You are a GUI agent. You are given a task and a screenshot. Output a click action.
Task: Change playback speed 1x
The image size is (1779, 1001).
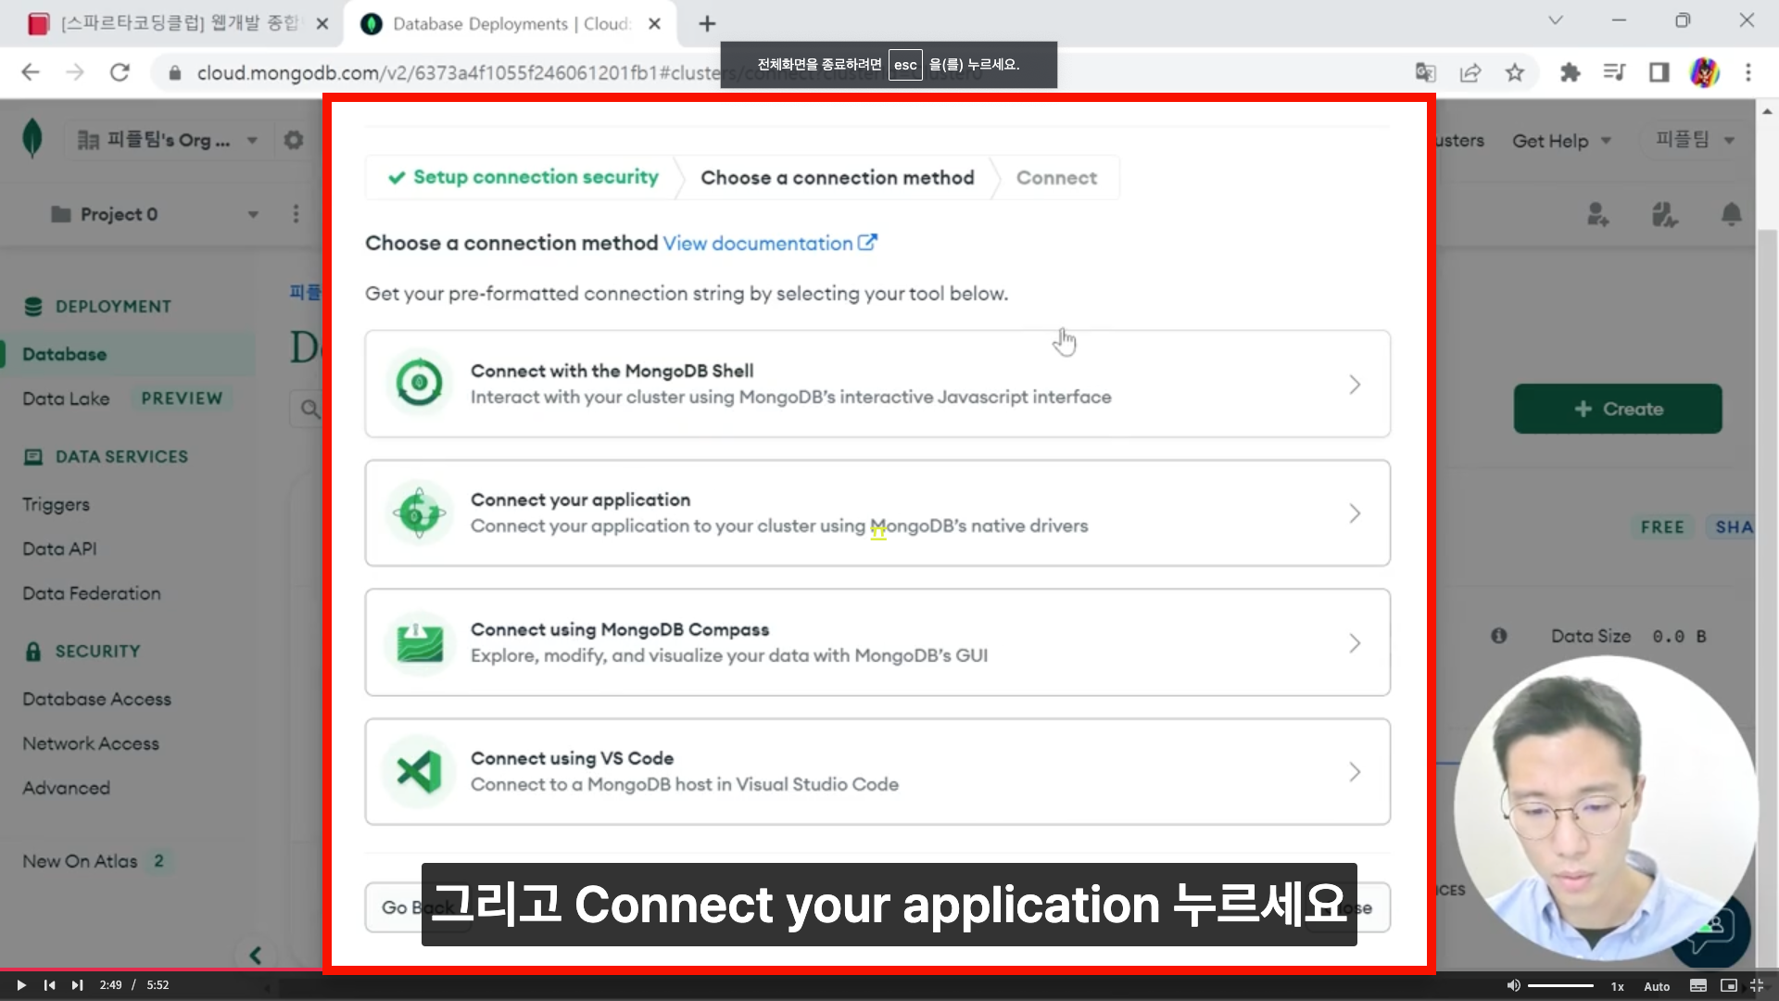tap(1617, 986)
